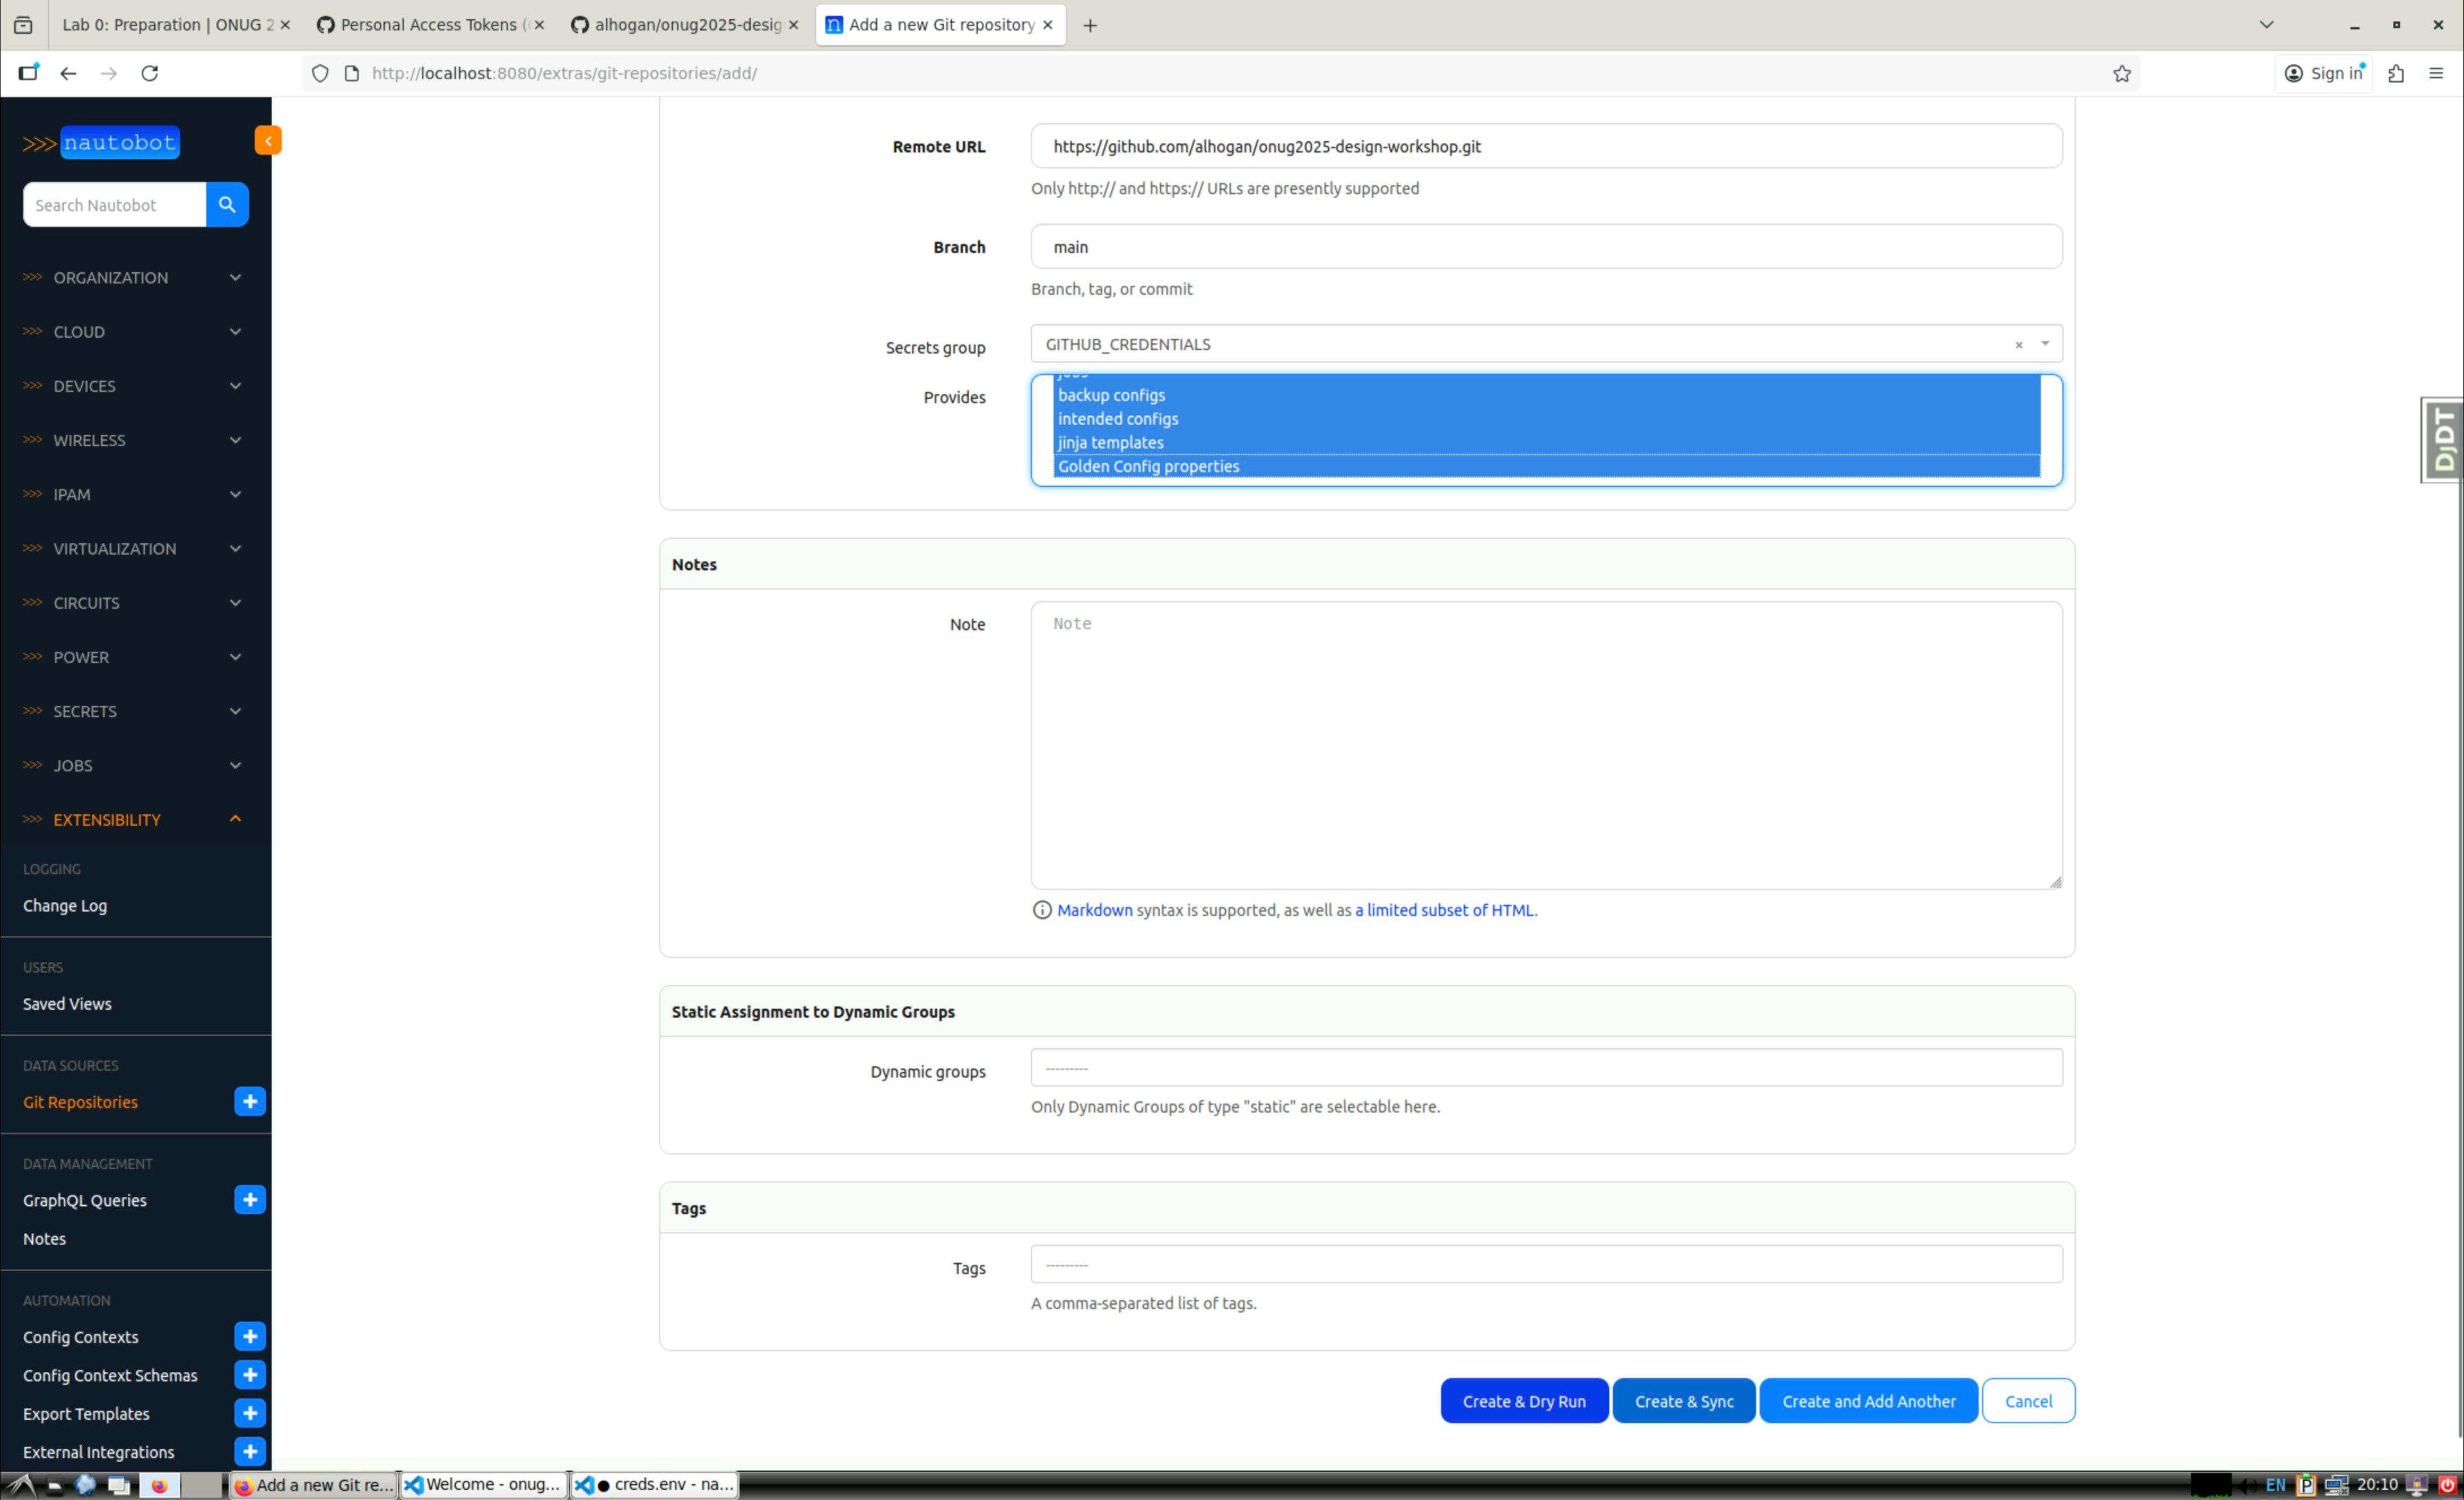Toggle 'Golden Config properties' option

1148,466
